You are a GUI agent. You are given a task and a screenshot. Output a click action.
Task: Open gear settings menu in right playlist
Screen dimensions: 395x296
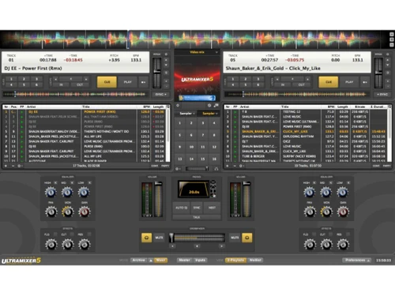(241, 166)
